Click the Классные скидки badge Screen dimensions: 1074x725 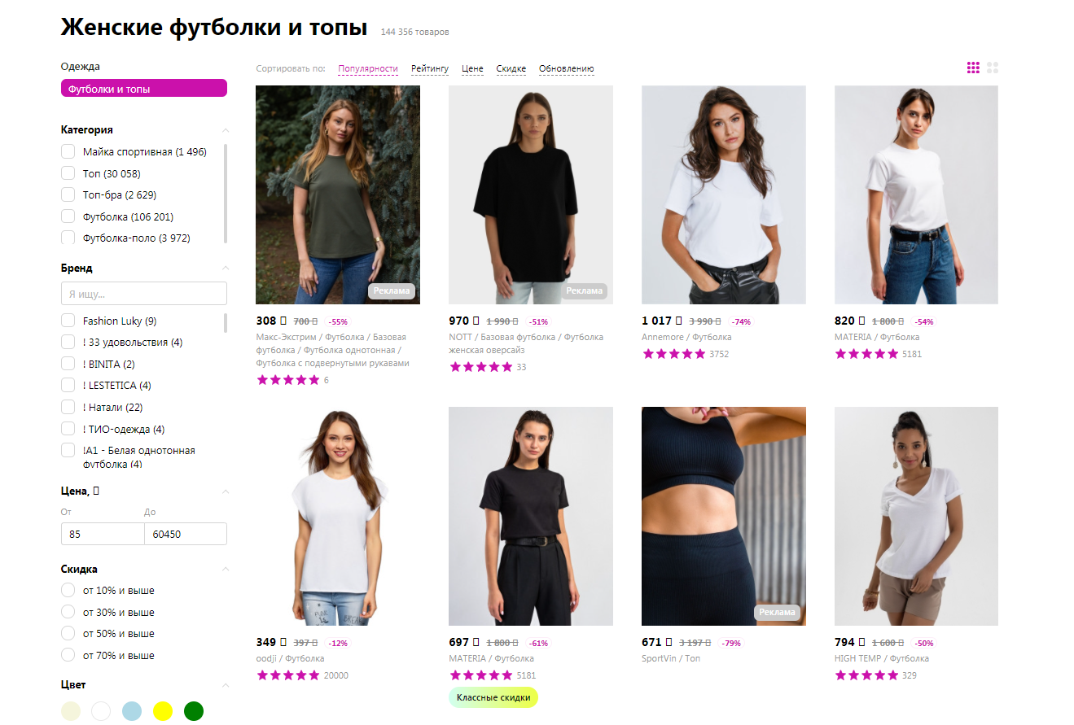(493, 697)
